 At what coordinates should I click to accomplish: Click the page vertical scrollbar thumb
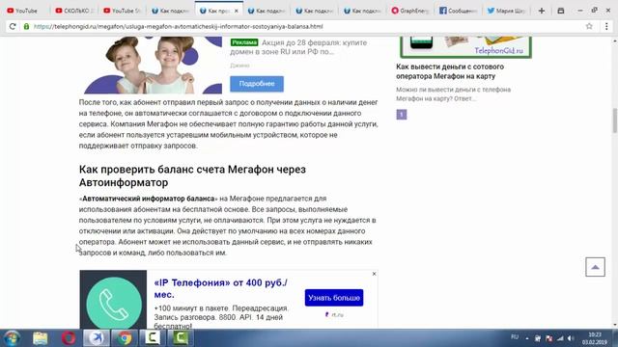(614, 120)
